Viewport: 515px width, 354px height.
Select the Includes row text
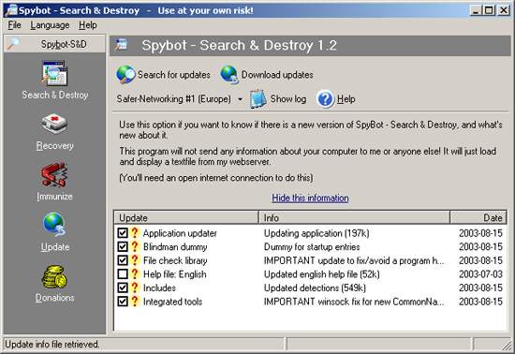pos(159,288)
